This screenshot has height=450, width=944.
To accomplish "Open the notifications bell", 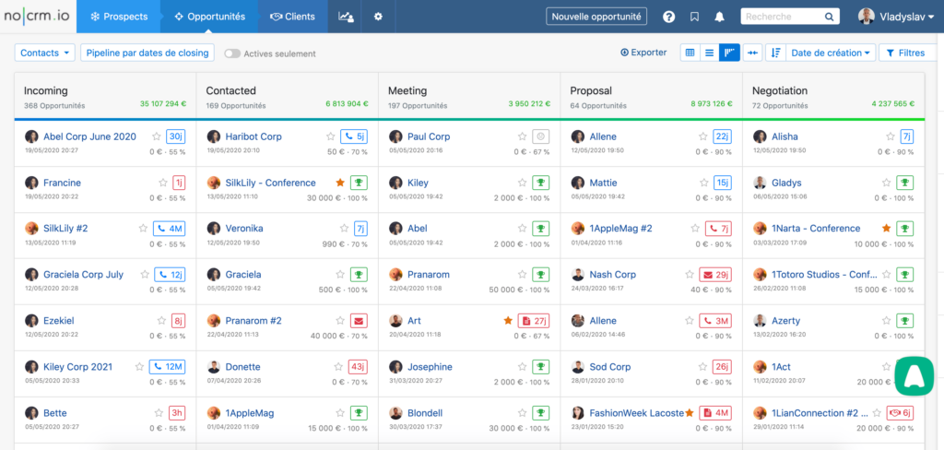I will click(719, 17).
